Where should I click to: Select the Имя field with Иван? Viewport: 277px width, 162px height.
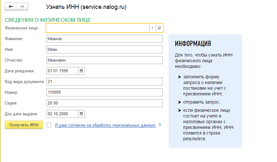point(104,50)
